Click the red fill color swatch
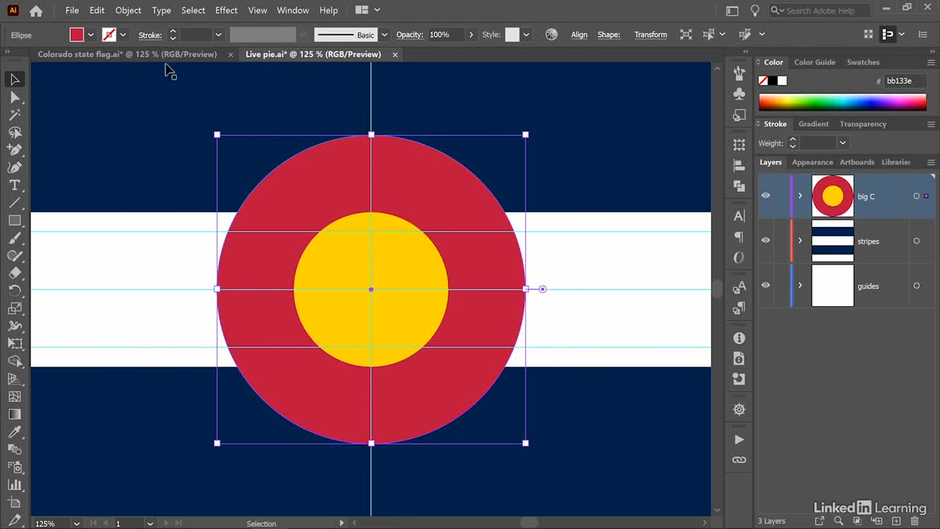Viewport: 940px width, 529px height. point(76,35)
